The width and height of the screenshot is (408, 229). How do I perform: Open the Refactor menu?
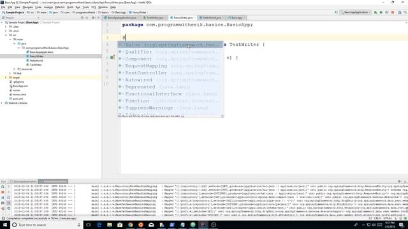(x=59, y=7)
